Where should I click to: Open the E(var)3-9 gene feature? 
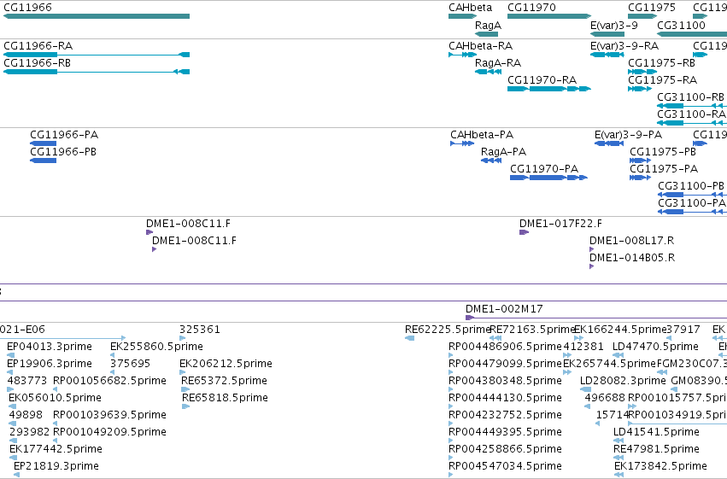[x=607, y=34]
